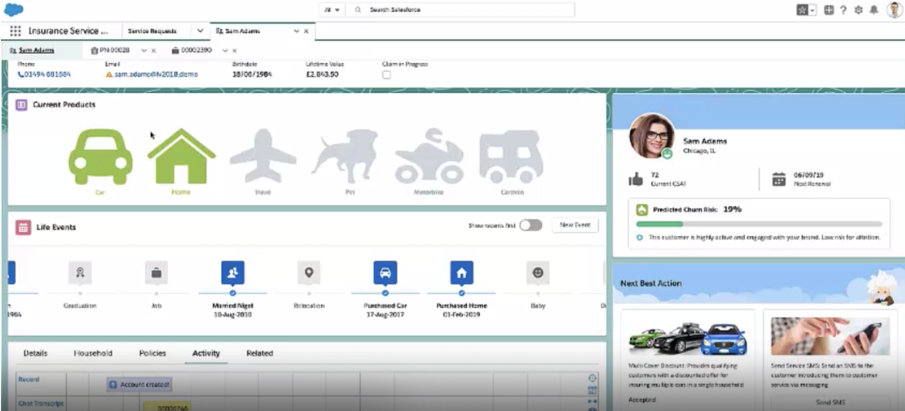Open the Sam Adams workspace tab dropdown
This screenshot has height=411, width=905.
coord(296,32)
